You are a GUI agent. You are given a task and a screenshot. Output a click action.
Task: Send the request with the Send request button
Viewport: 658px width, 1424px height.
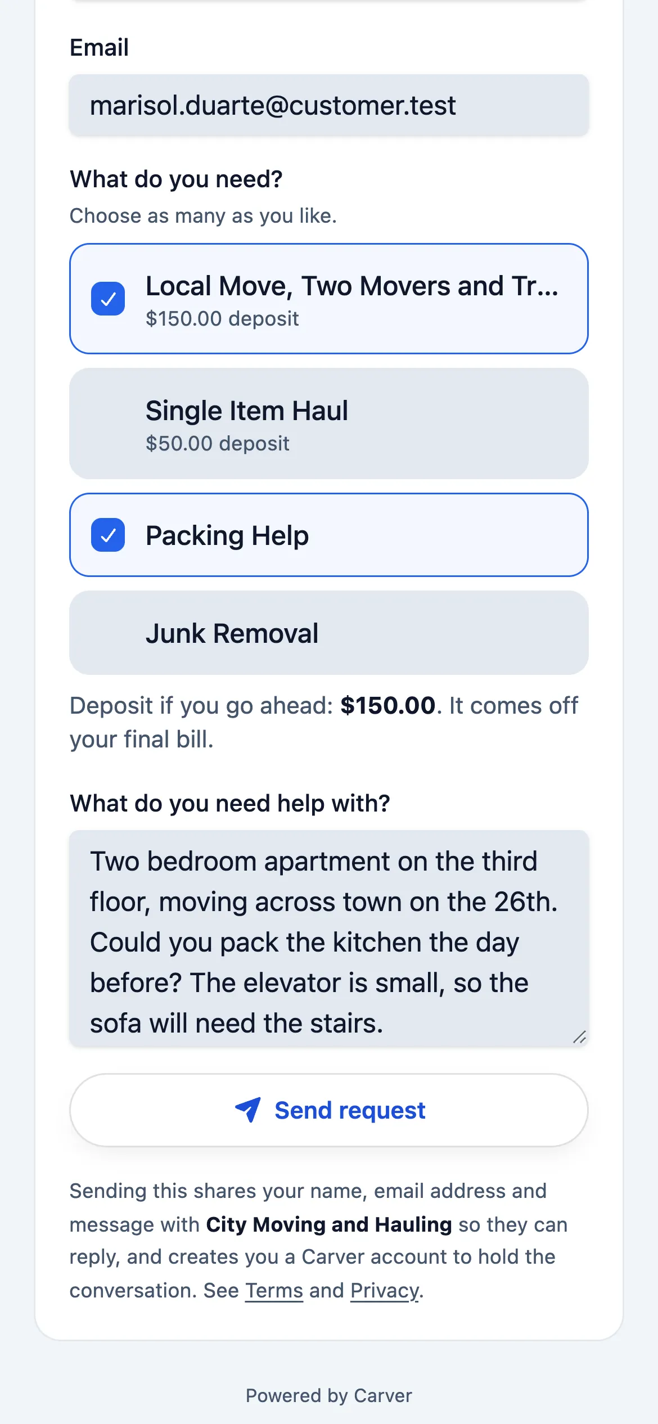[x=329, y=1110]
